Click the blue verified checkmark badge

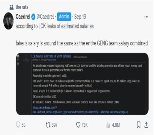(33, 17)
